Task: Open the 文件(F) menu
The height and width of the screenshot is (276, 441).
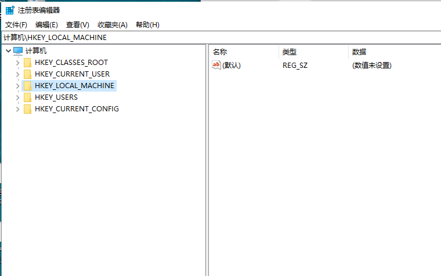Action: coord(16,25)
